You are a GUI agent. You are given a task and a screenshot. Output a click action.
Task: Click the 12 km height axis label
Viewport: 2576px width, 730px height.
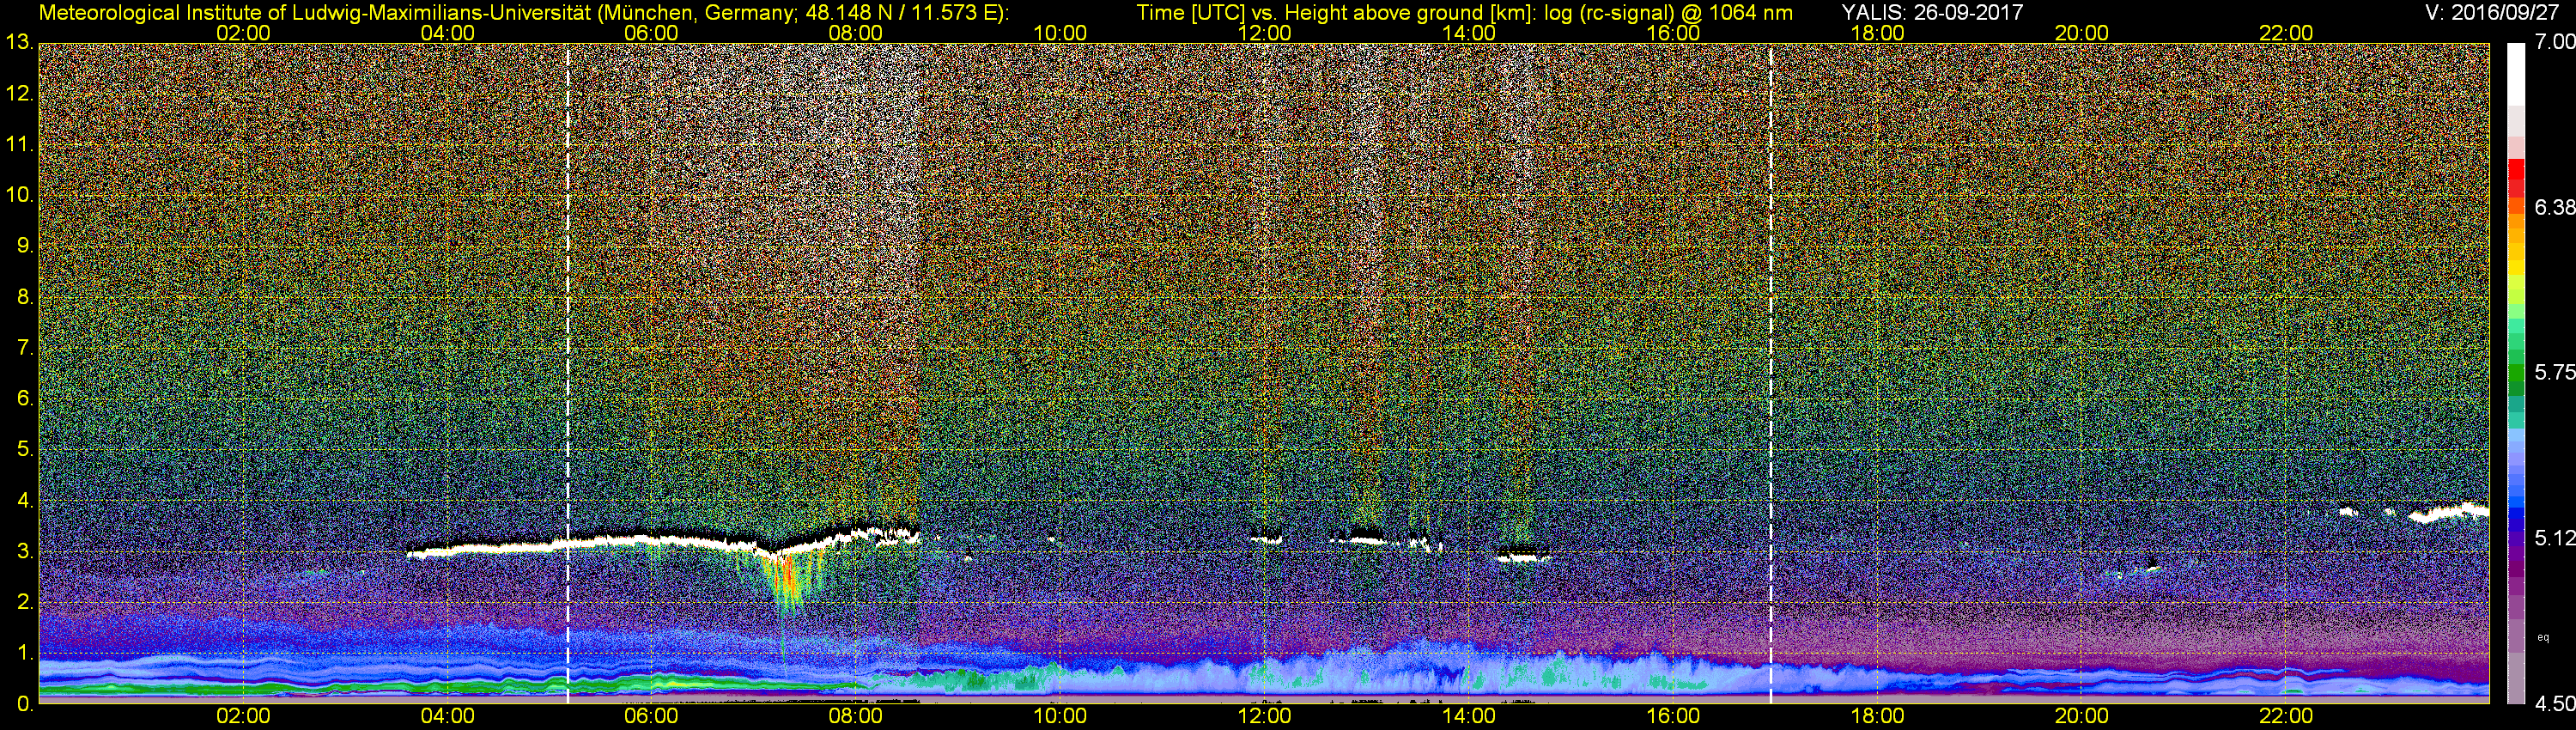click(19, 94)
